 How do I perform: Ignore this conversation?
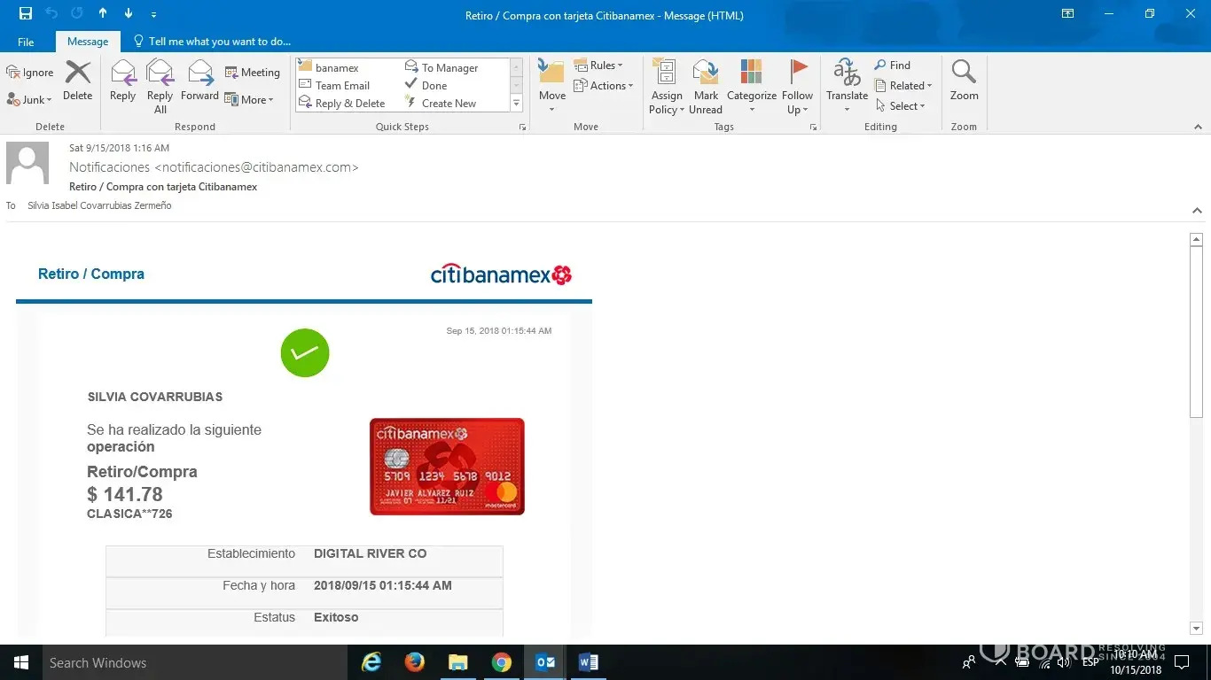[30, 73]
